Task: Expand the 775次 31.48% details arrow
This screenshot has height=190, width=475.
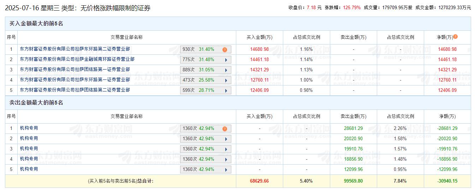Action: pos(226,60)
